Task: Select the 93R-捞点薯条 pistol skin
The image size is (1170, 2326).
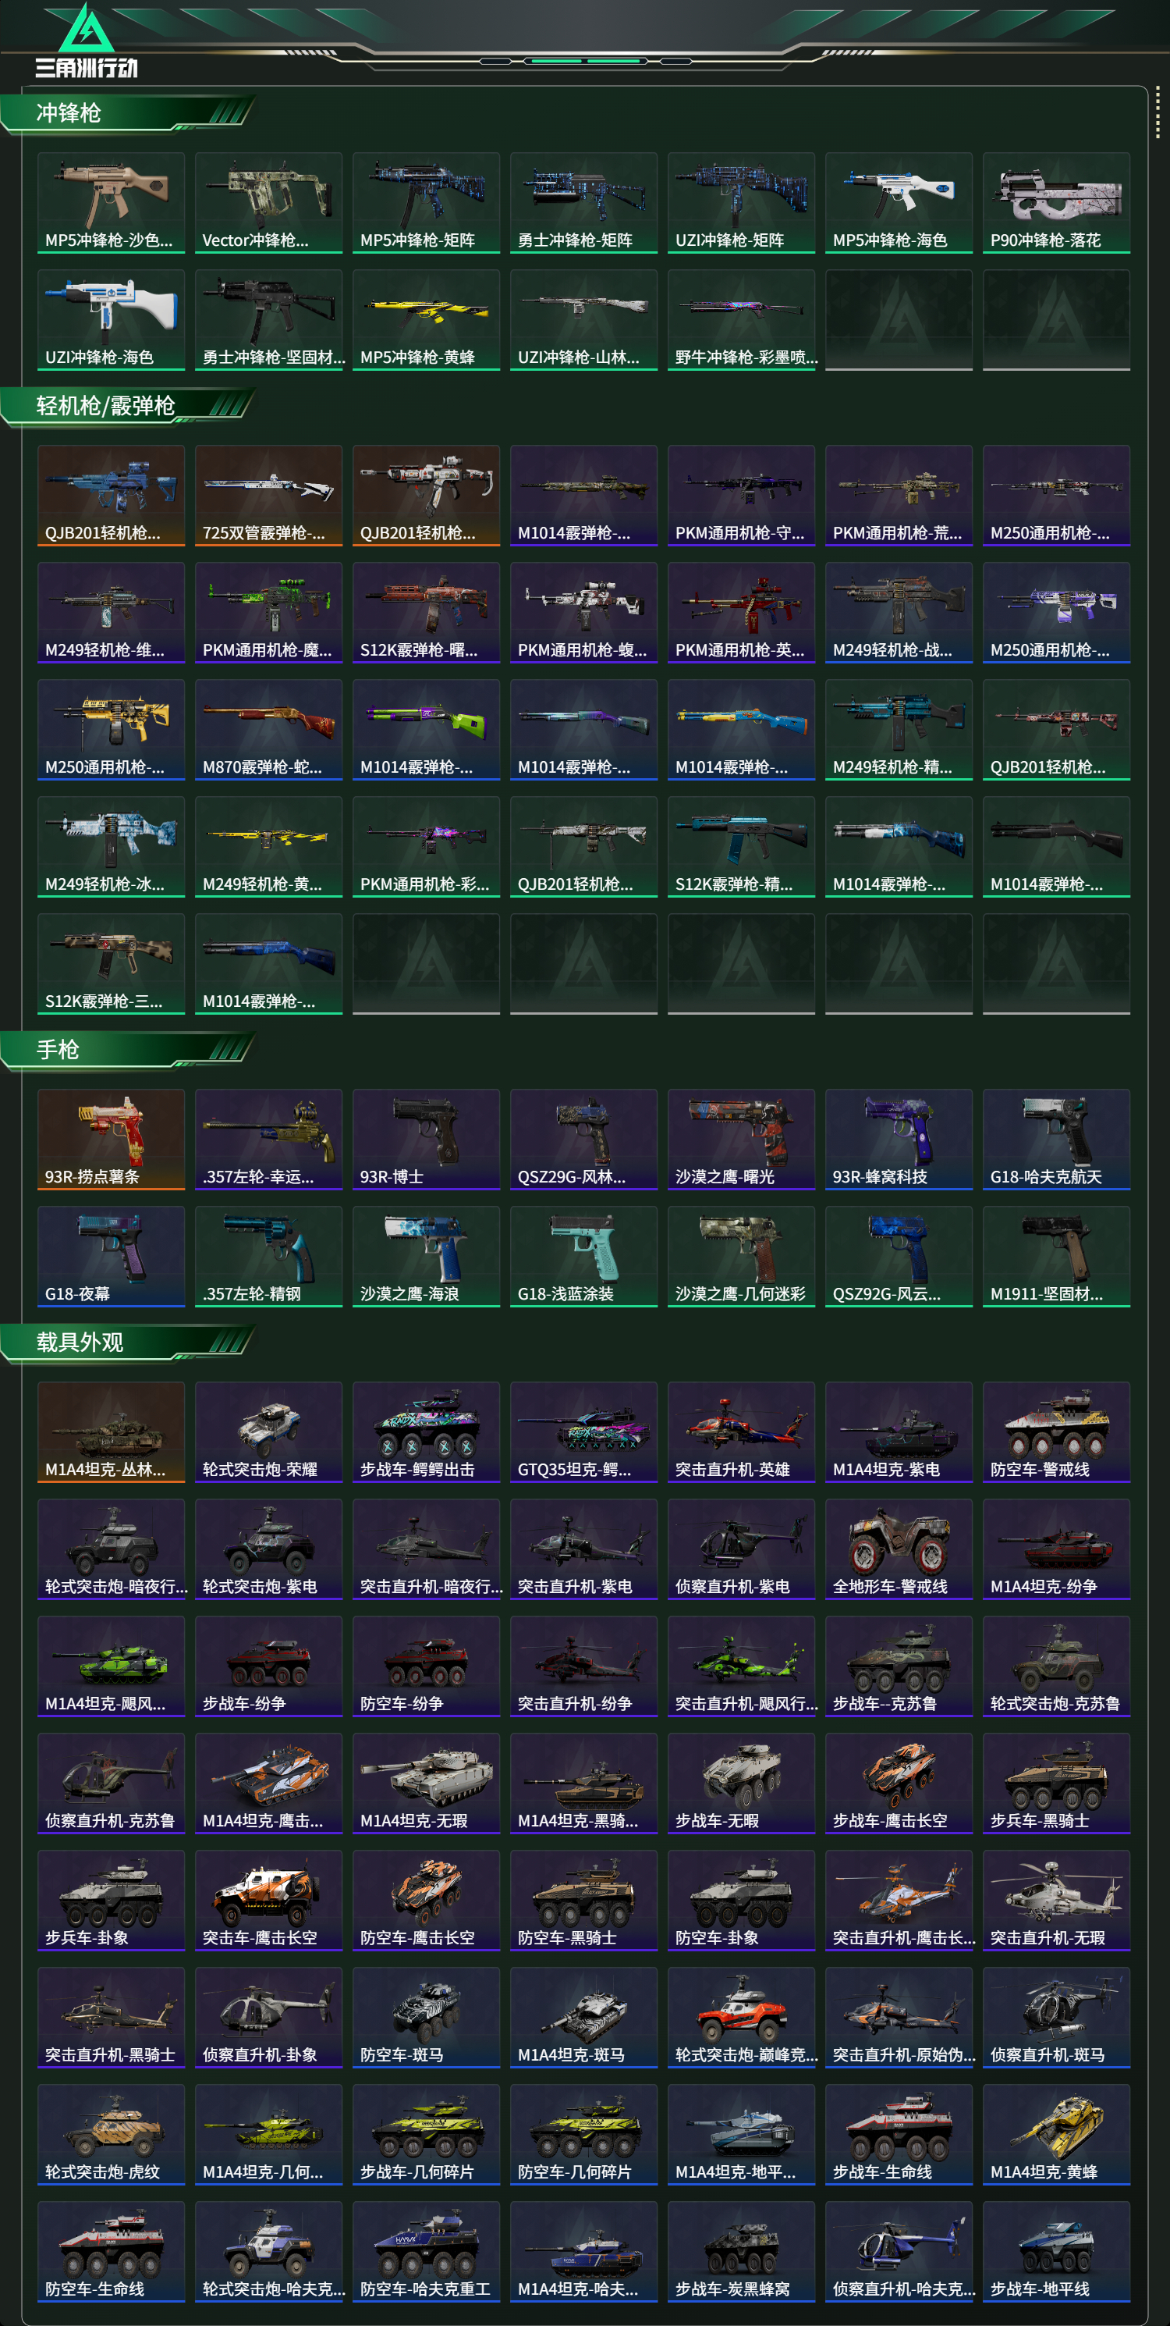Action: [111, 1139]
